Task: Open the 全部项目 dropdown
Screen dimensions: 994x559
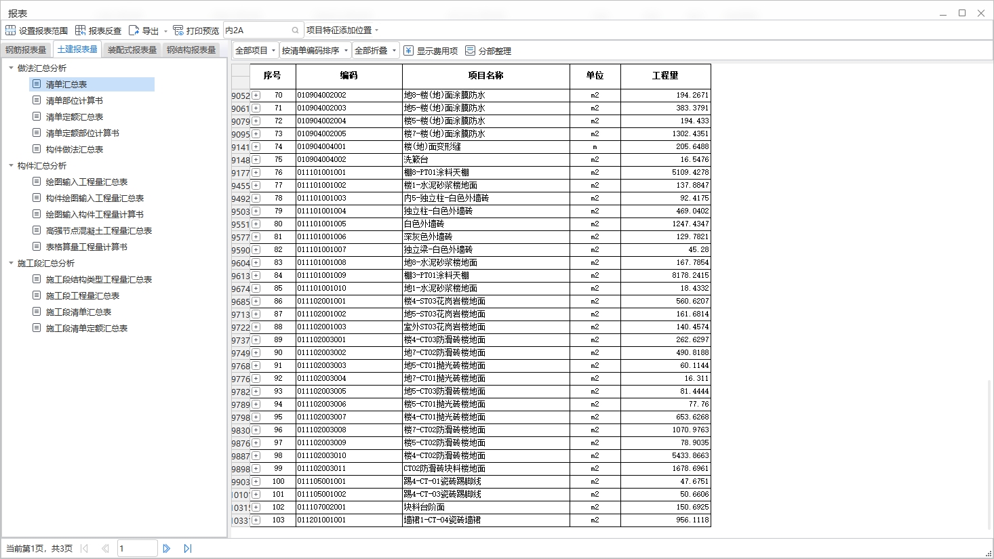Action: (255, 50)
